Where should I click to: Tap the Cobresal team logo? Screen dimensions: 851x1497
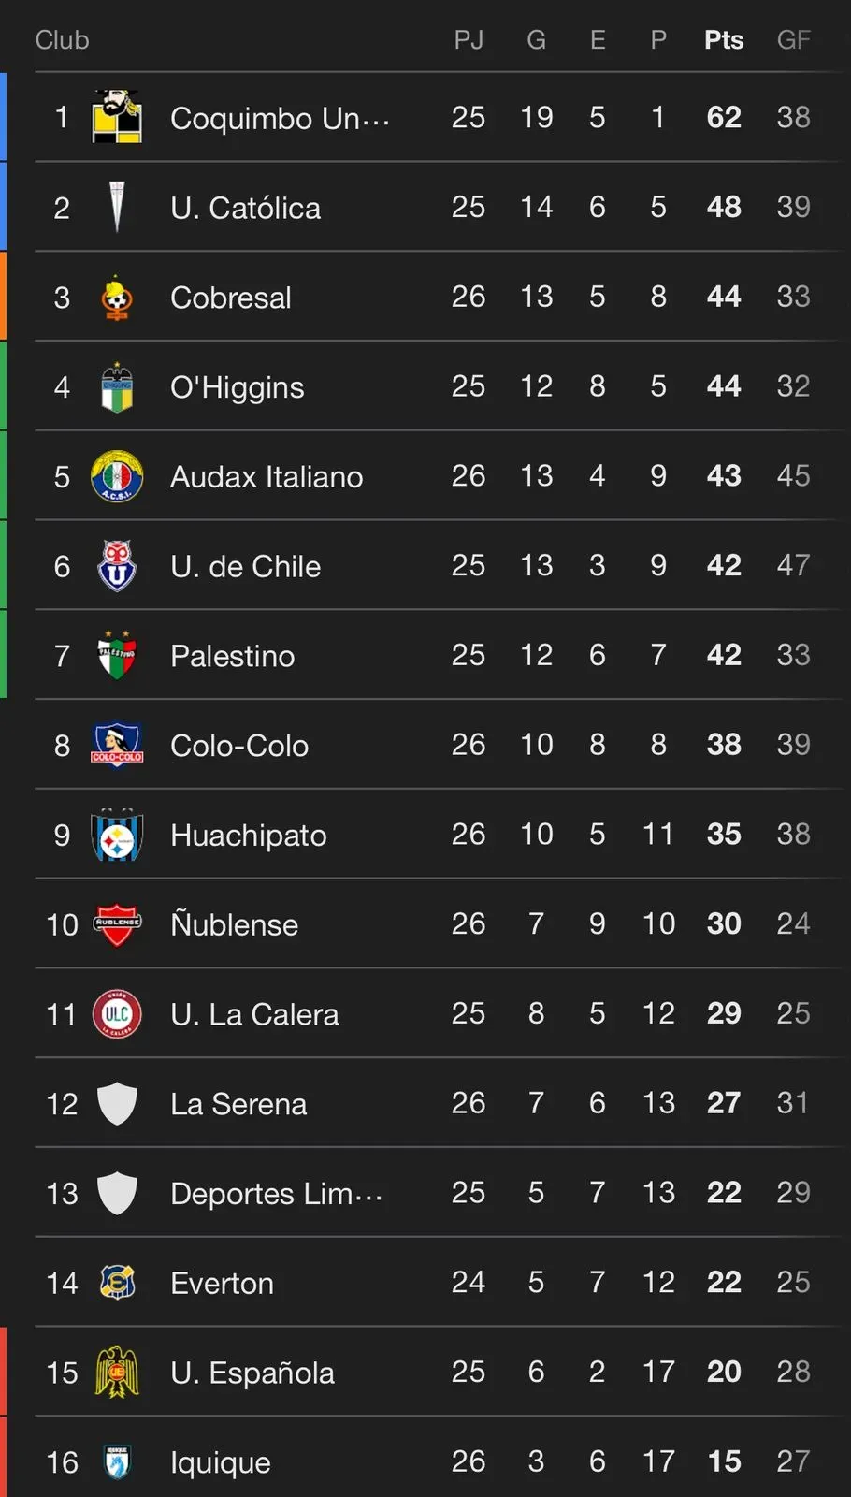[117, 298]
